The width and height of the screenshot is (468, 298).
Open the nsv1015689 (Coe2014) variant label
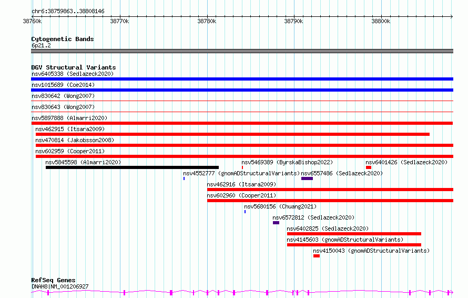(63, 85)
